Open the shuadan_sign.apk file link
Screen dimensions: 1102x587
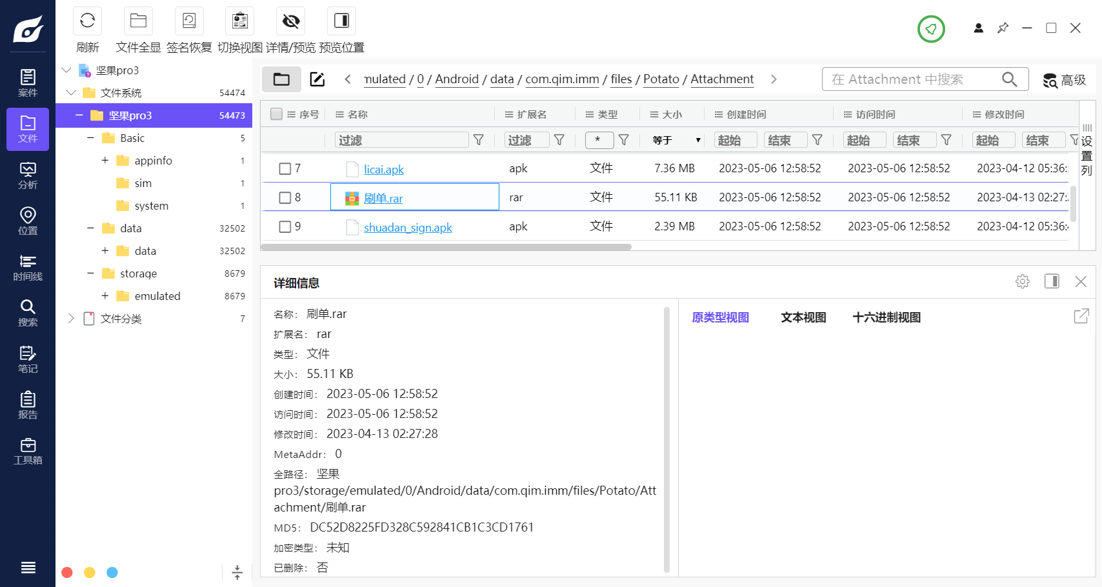tap(408, 227)
